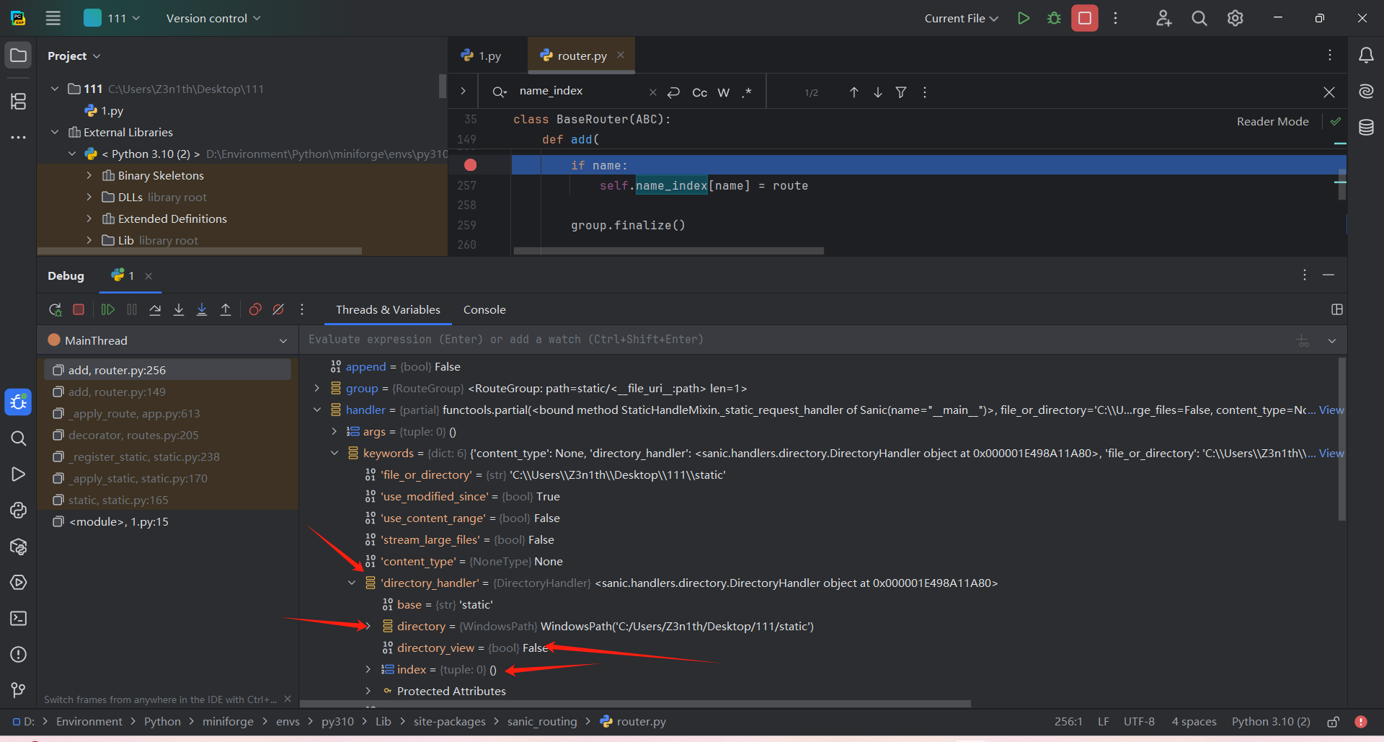
Task: Click View link on handler variable
Action: point(1331,410)
